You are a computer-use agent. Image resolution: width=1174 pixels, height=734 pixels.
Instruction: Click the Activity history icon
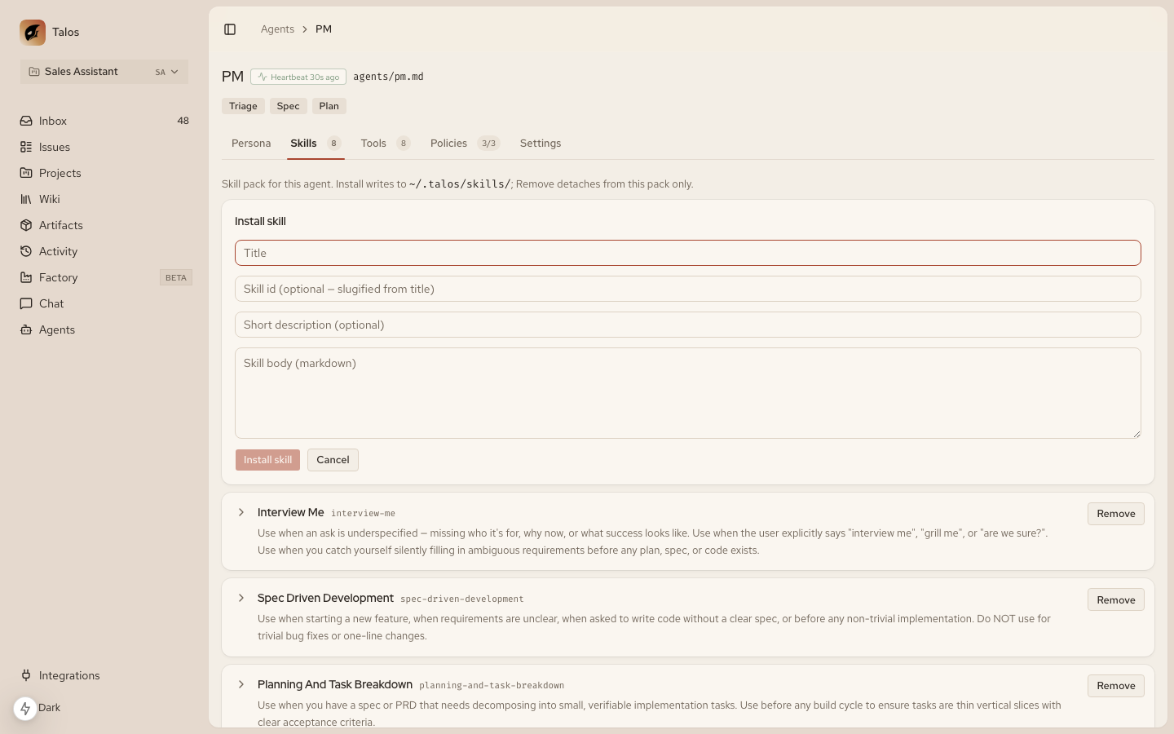click(26, 251)
